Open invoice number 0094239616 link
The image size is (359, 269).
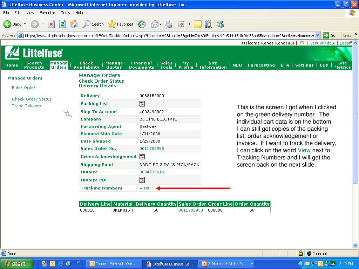(x=151, y=172)
